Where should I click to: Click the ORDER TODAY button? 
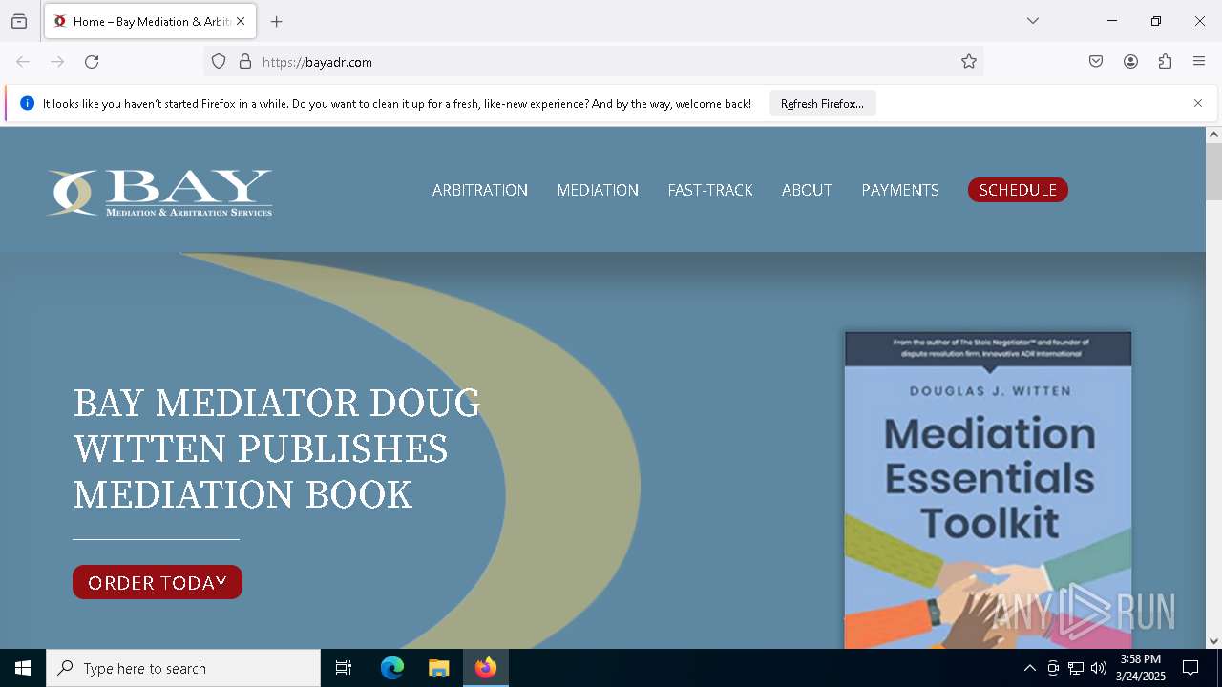pos(158,582)
